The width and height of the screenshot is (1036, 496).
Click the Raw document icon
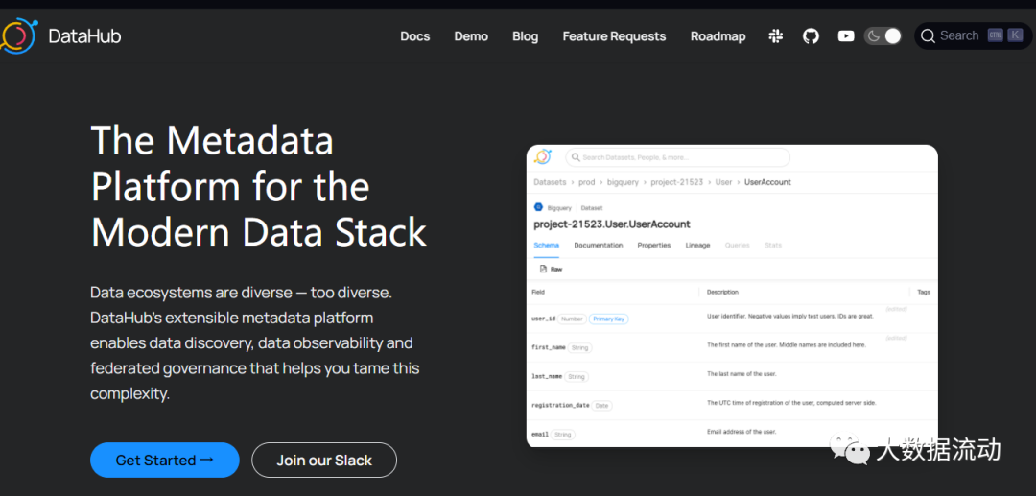543,269
